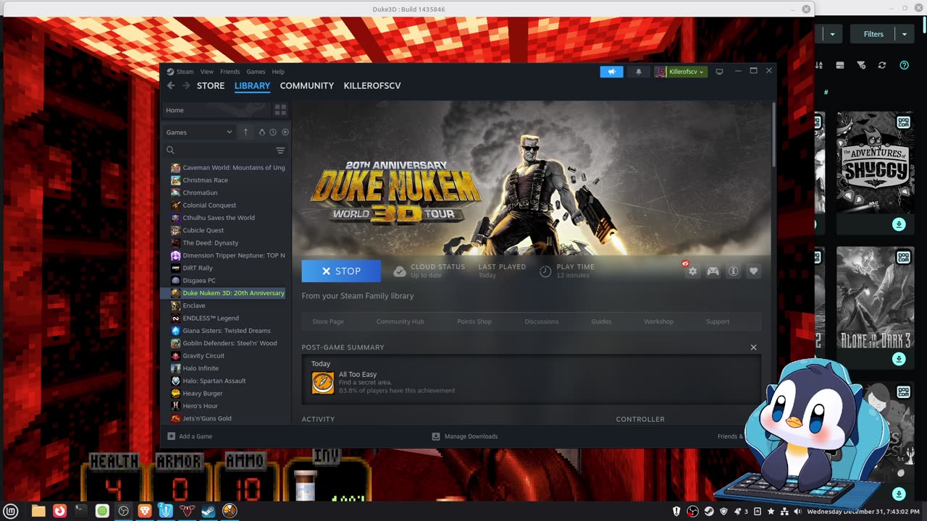Viewport: 927px width, 521px height.
Task: Click the All Too Easy achievement icon
Action: click(323, 383)
